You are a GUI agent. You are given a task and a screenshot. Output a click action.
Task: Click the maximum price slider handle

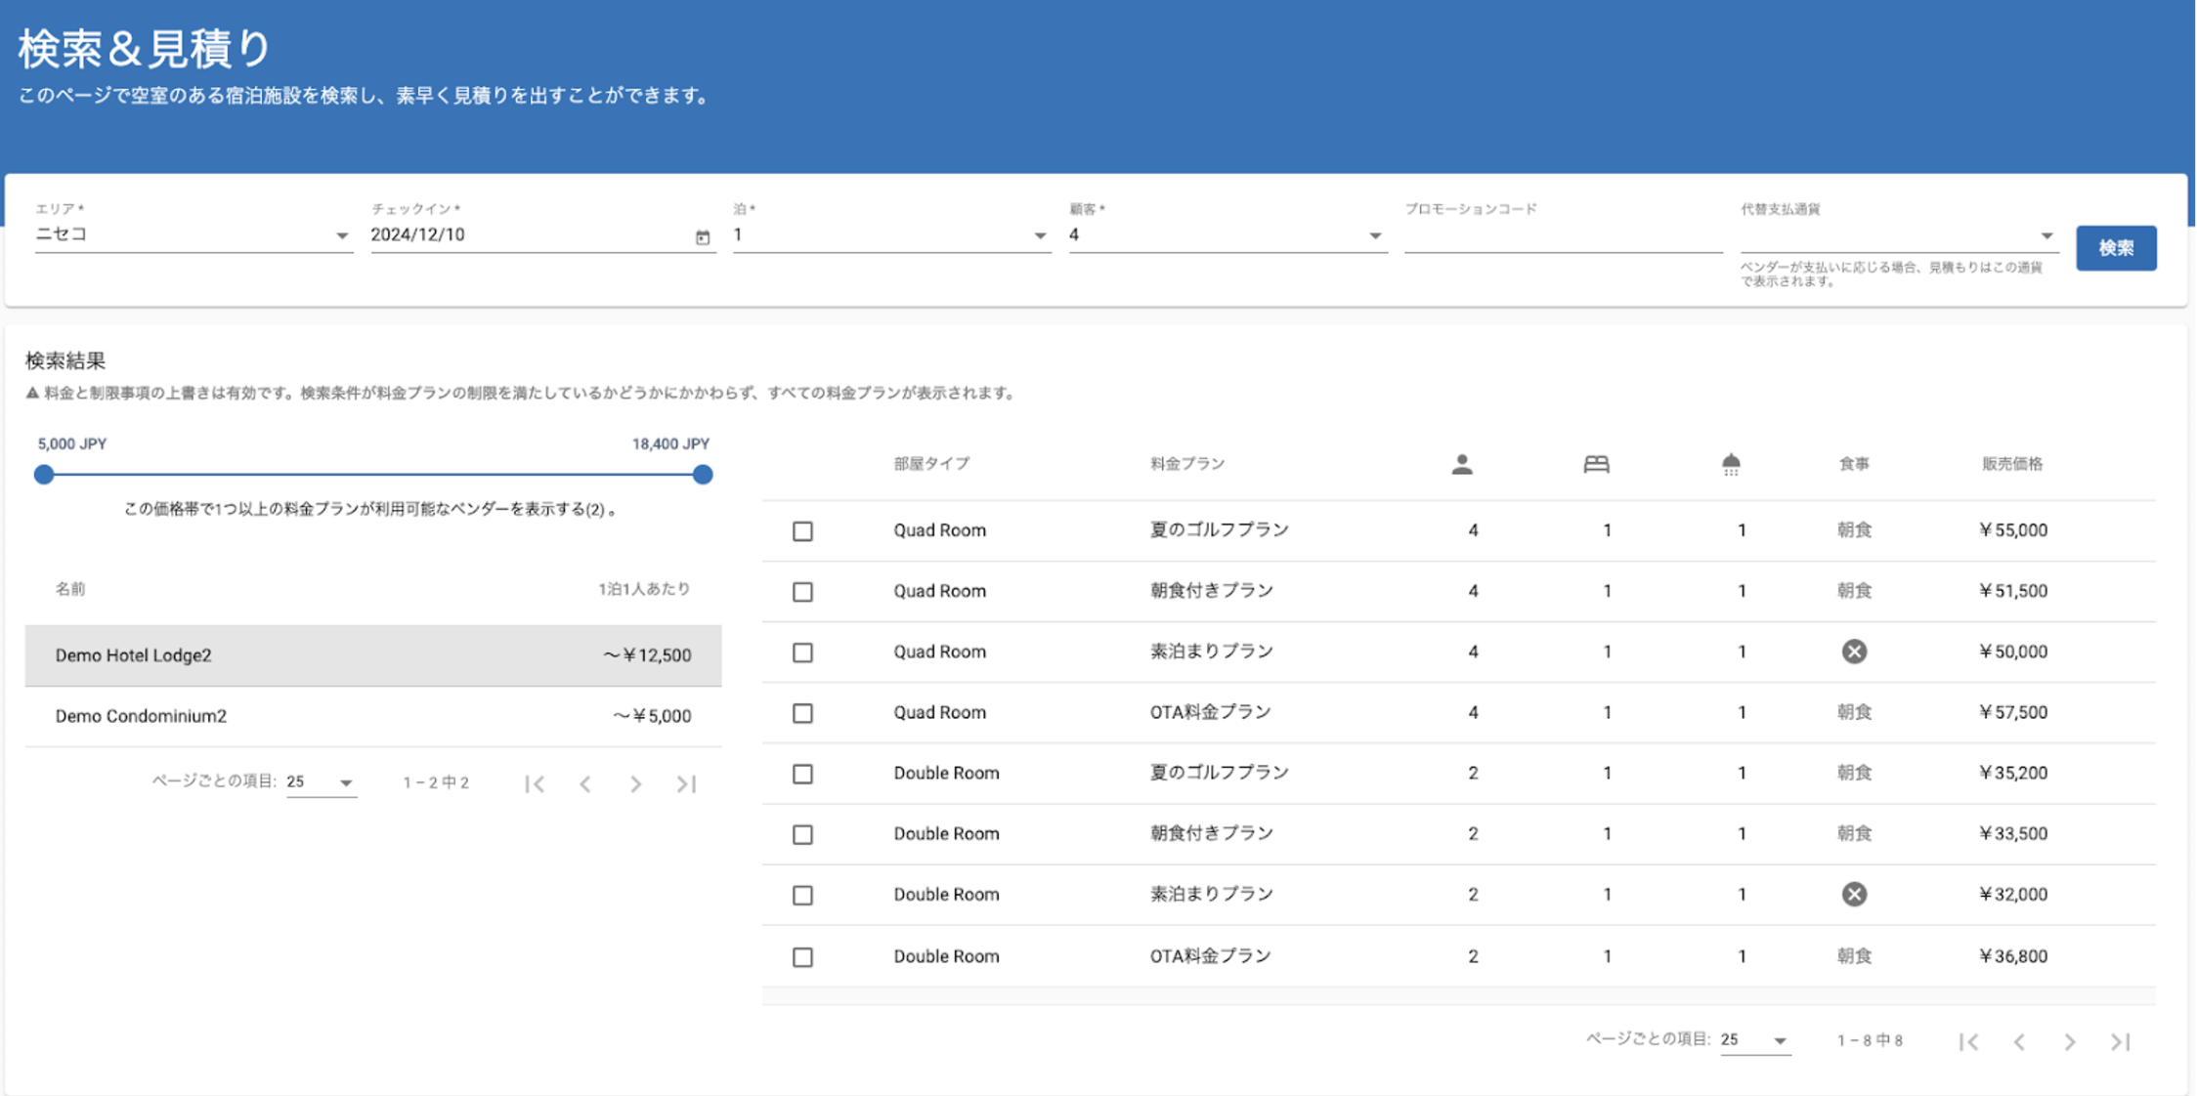702,475
